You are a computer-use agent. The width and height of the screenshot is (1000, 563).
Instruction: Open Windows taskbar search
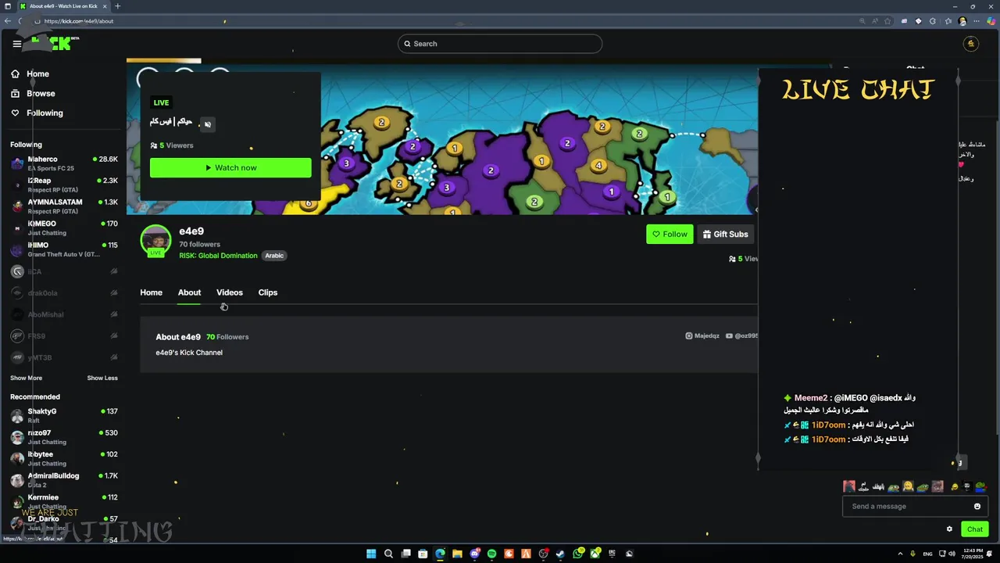[x=388, y=554]
